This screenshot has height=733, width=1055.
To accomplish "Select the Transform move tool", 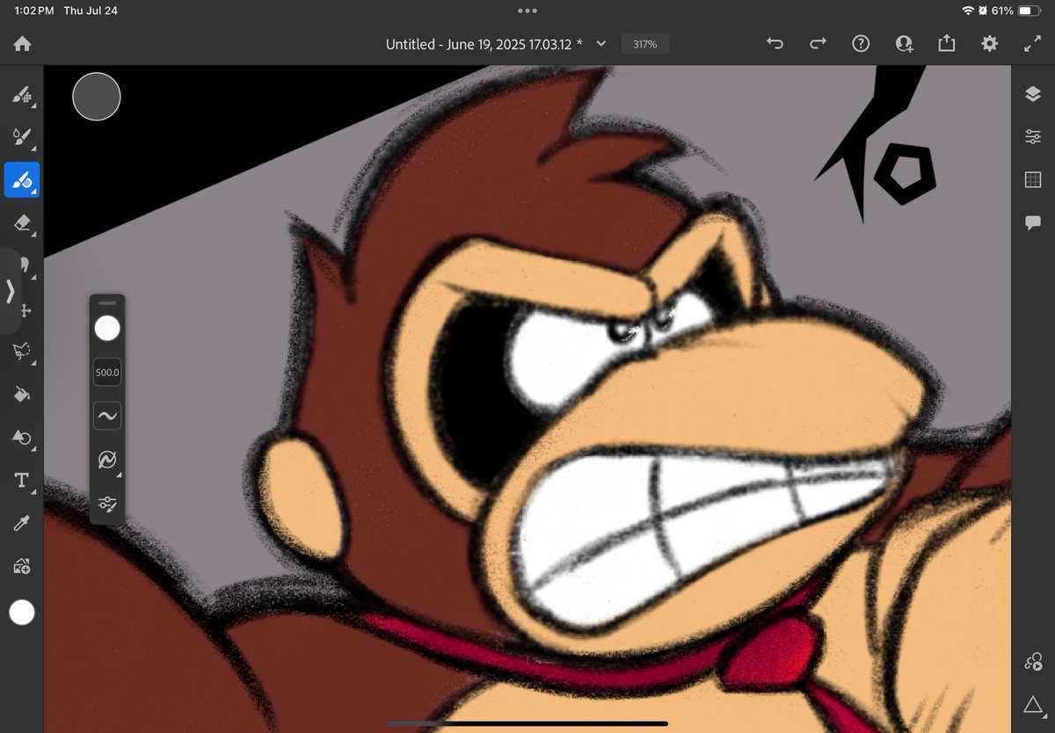I will [x=25, y=309].
